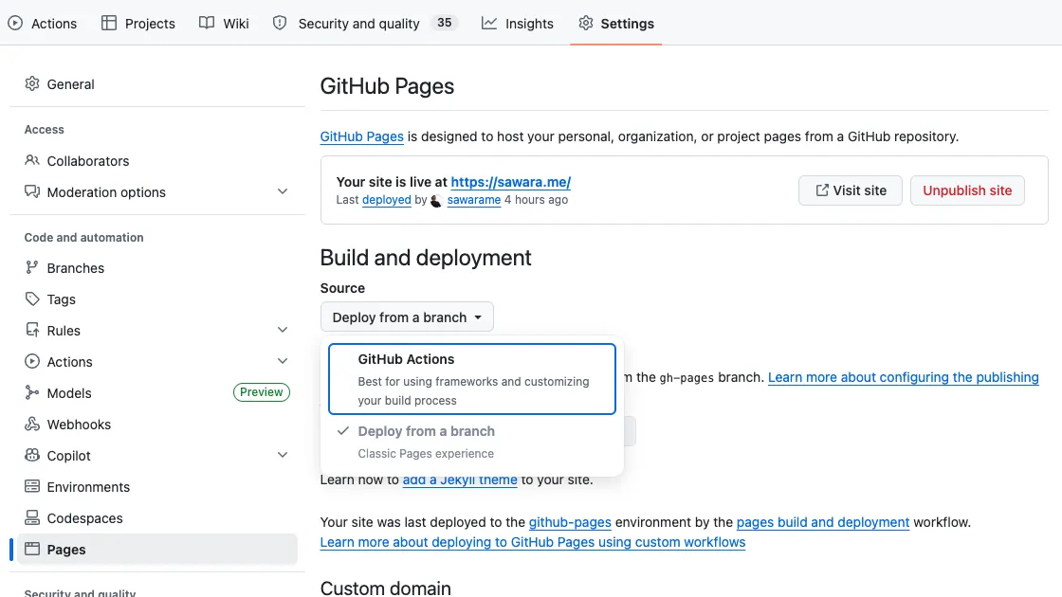Viewport: 1062px width, 597px height.
Task: Click the Projects table icon
Action: click(x=109, y=23)
